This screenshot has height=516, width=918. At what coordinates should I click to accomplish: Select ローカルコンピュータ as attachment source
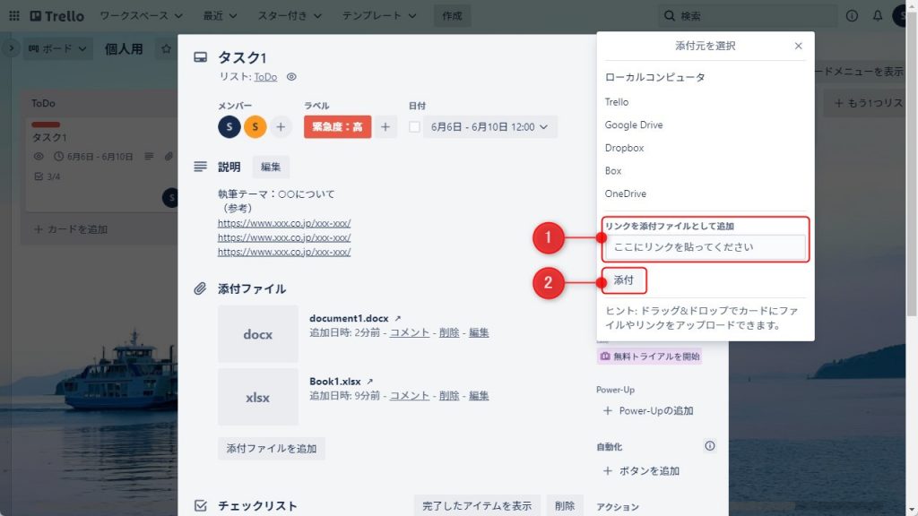[x=654, y=77]
